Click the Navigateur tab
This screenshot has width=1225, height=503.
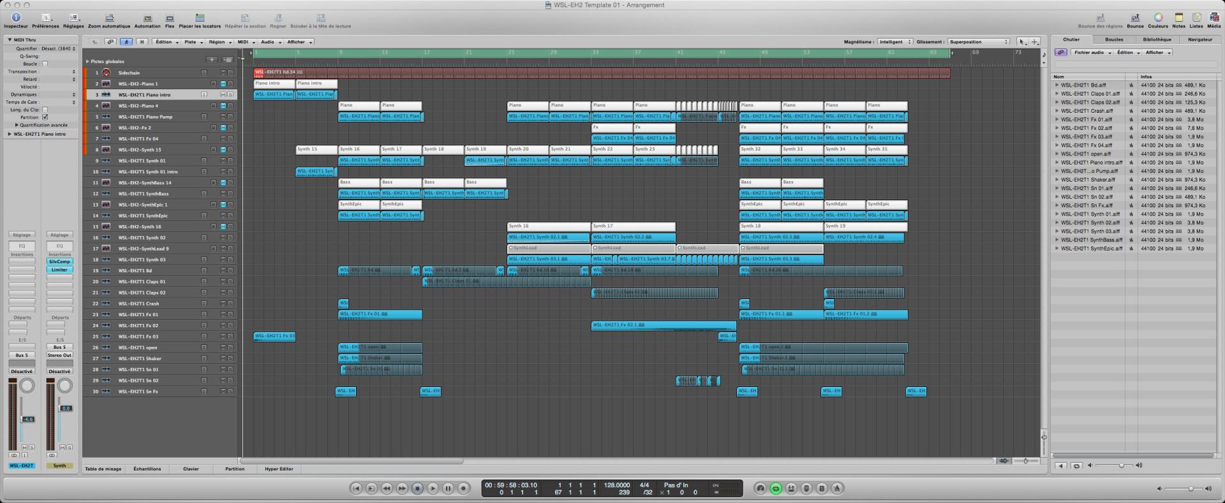1199,40
